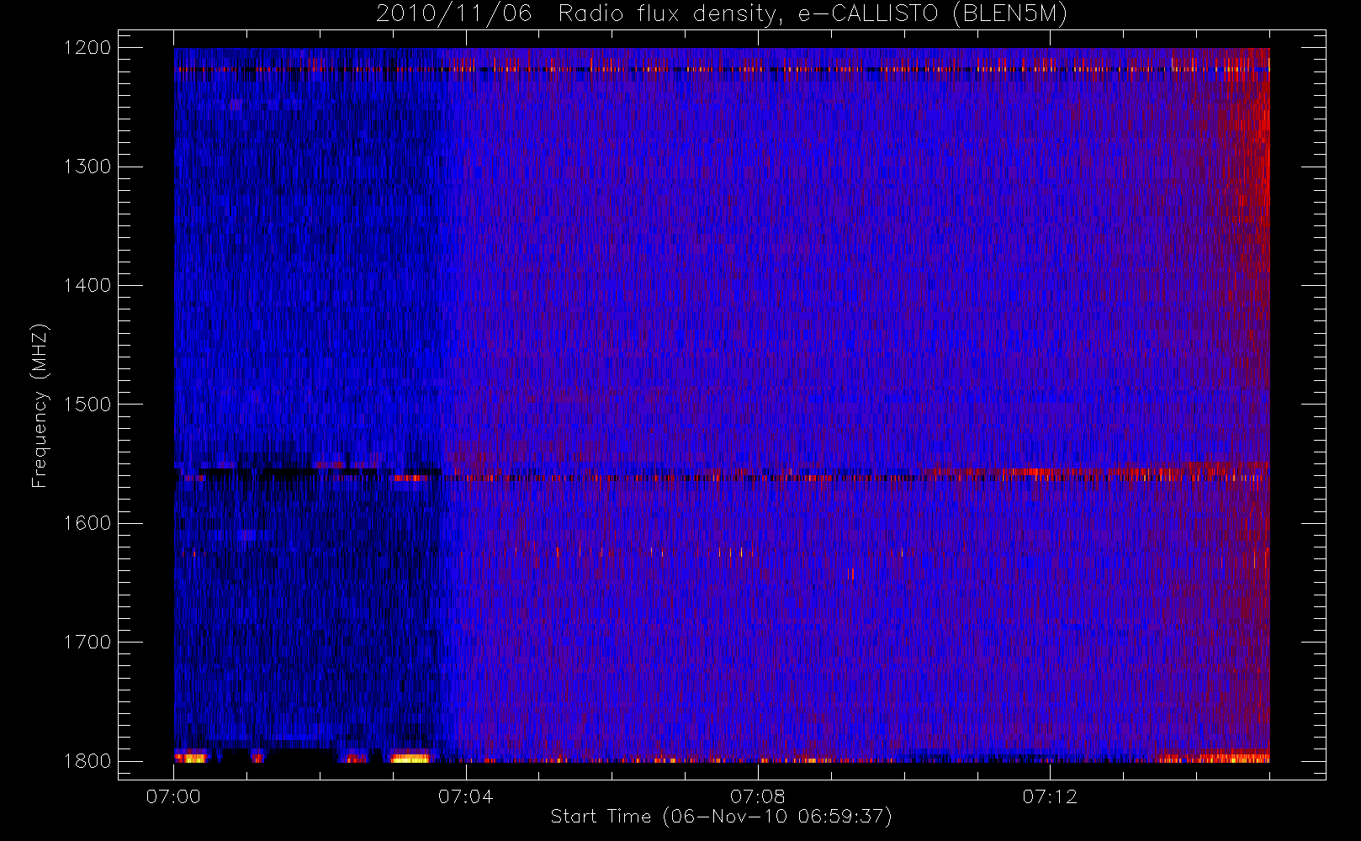Click the 1300 frequency tick label
The image size is (1361, 841).
(87, 167)
